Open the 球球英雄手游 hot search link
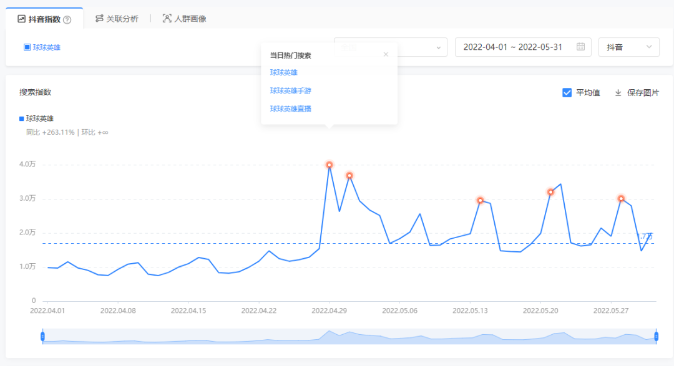The height and width of the screenshot is (366, 674). [291, 90]
